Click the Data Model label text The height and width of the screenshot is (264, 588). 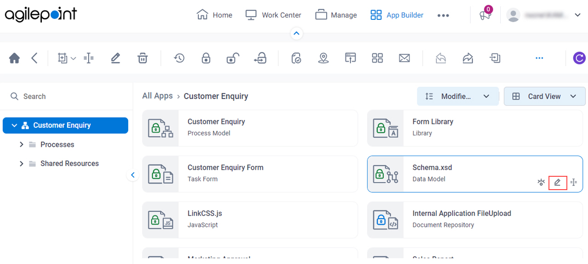click(429, 179)
